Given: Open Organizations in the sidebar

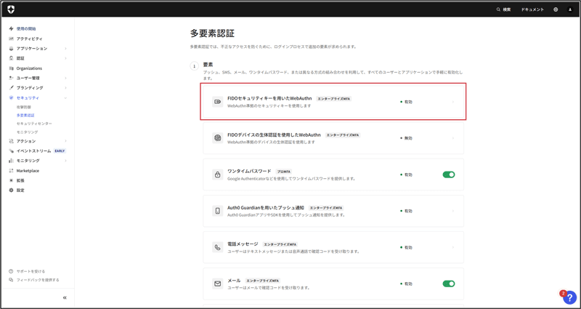Looking at the screenshot, I should [29, 68].
